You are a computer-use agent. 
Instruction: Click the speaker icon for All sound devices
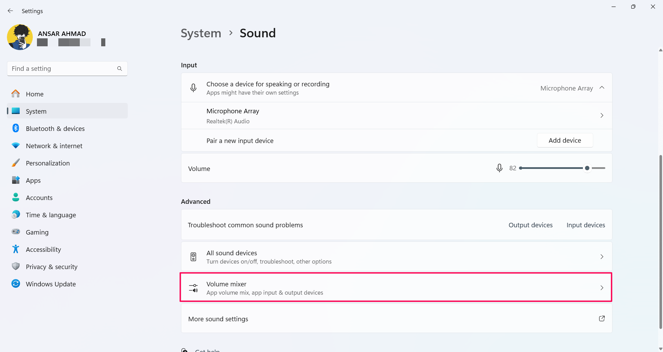coord(193,257)
